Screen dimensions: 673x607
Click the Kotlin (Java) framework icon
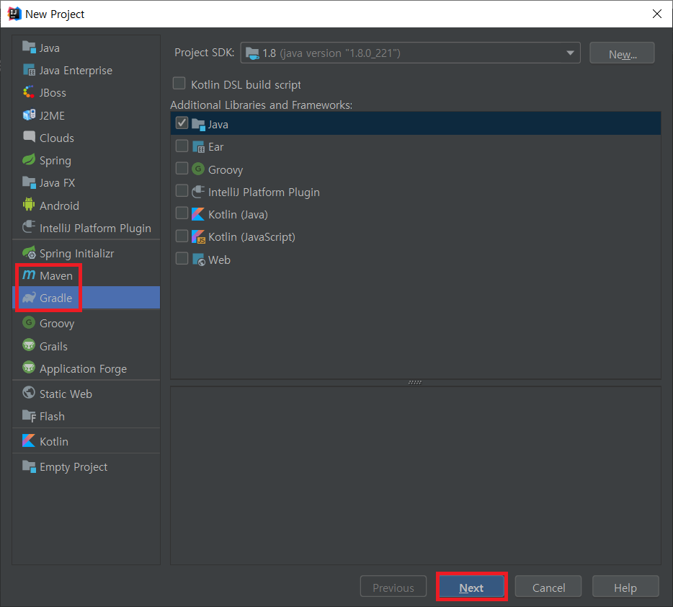[x=198, y=214]
